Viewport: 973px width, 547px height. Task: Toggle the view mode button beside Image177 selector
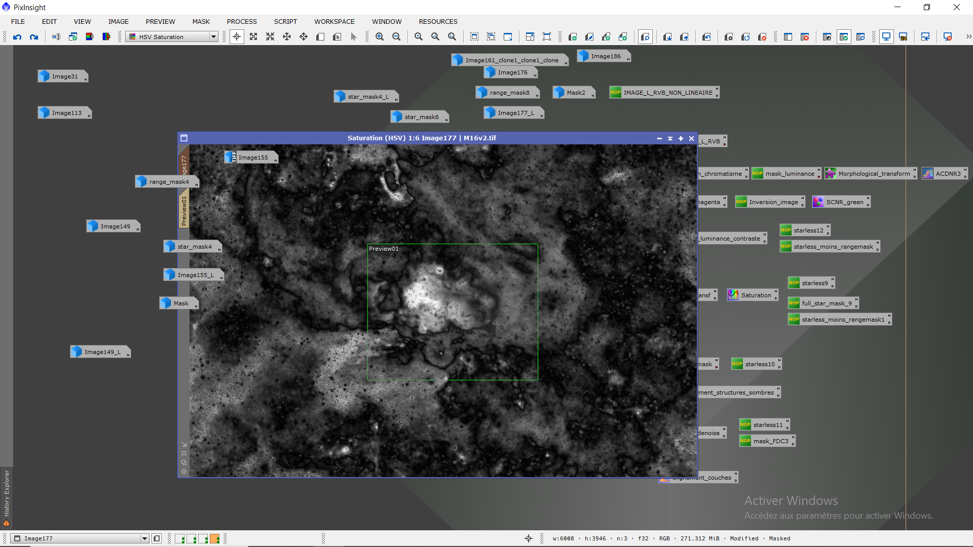tap(157, 539)
